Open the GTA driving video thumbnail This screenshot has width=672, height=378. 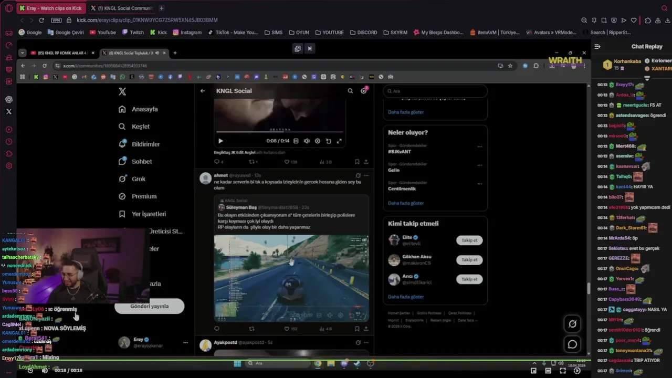click(x=291, y=278)
